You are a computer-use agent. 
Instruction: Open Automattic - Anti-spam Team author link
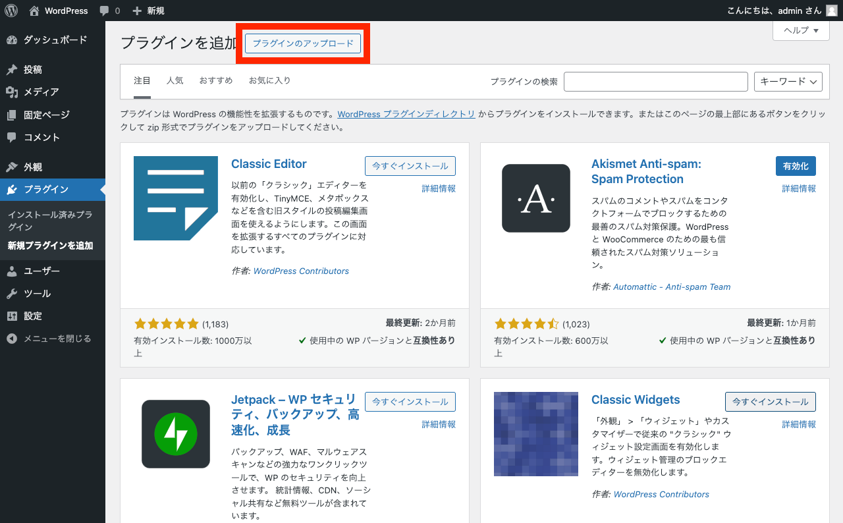672,287
